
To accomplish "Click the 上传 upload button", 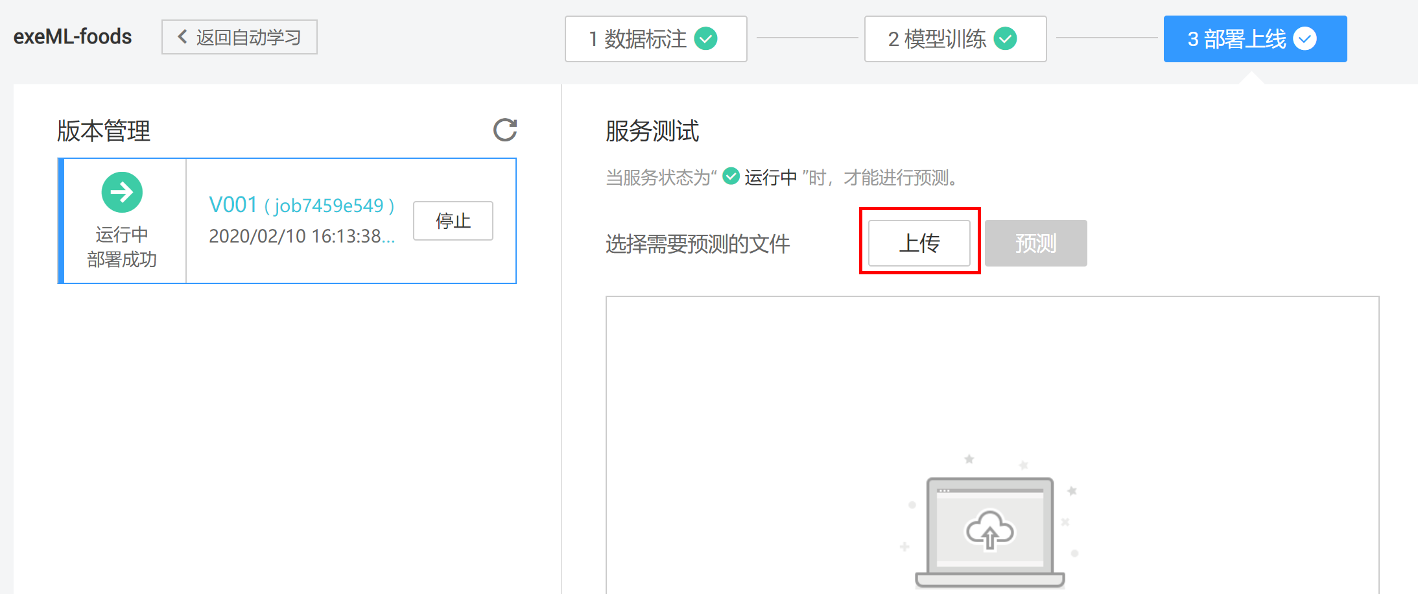I will [x=920, y=243].
